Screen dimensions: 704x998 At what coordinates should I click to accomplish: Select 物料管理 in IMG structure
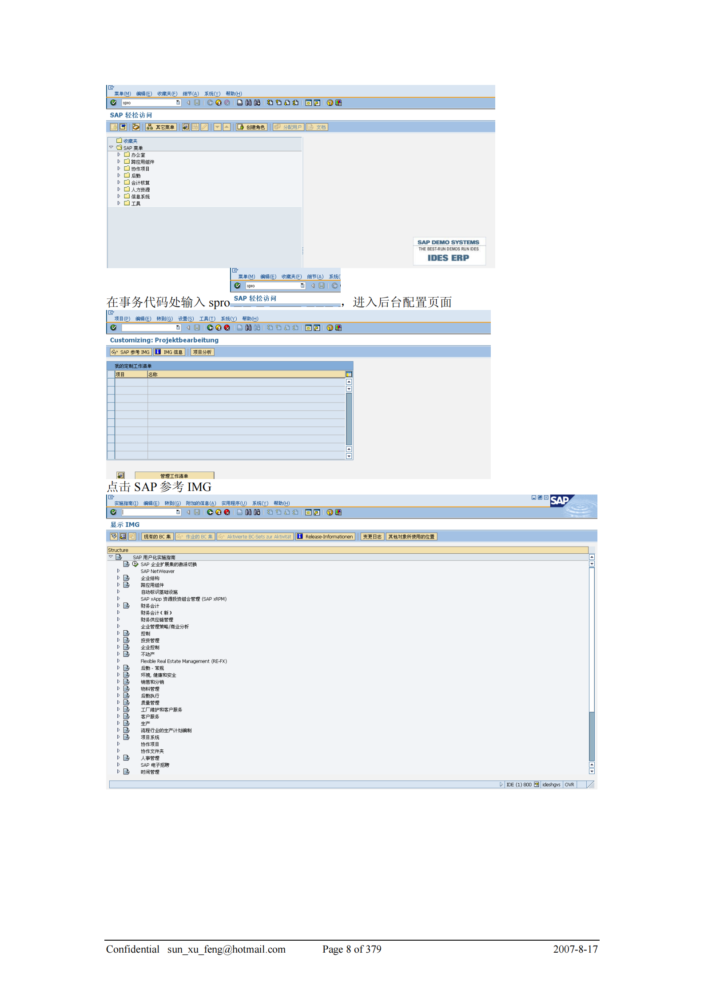click(x=150, y=689)
